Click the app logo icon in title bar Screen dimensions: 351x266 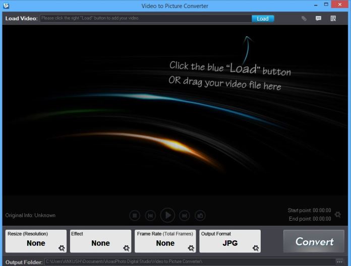coord(6,6)
